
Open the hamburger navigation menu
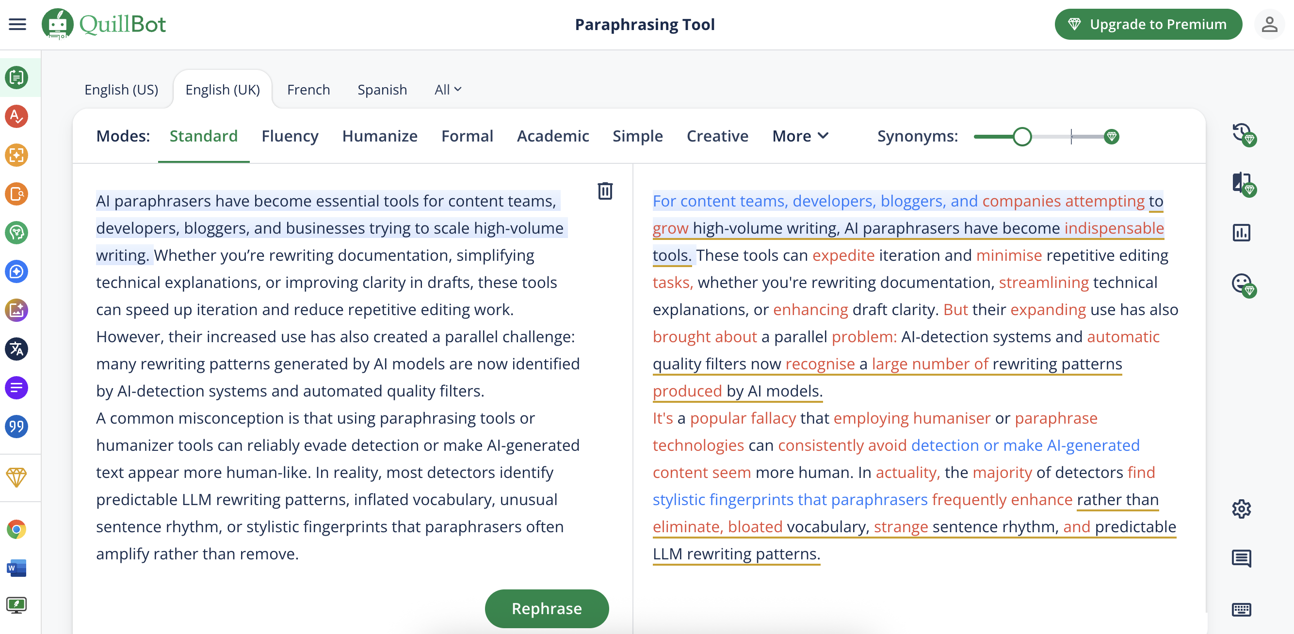(x=16, y=24)
